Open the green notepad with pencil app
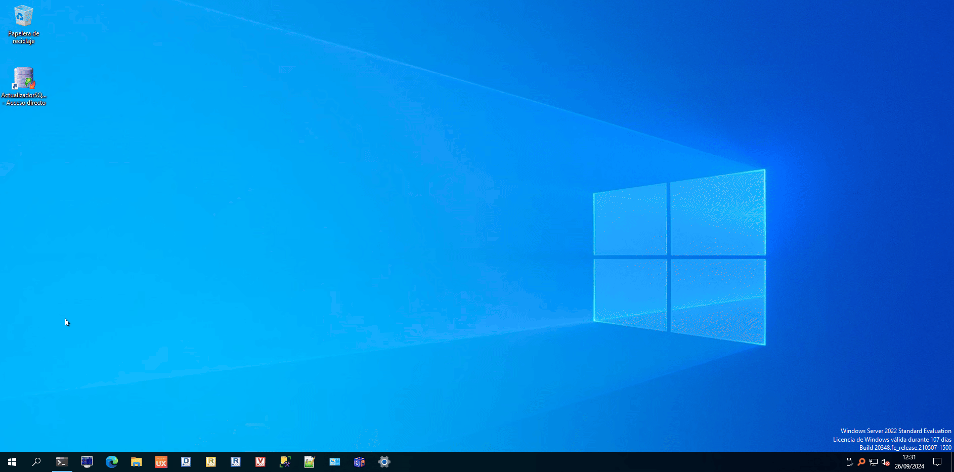Image resolution: width=954 pixels, height=472 pixels. 310,462
